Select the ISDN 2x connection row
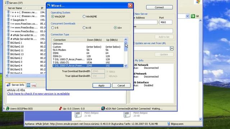 click(x=88, y=56)
